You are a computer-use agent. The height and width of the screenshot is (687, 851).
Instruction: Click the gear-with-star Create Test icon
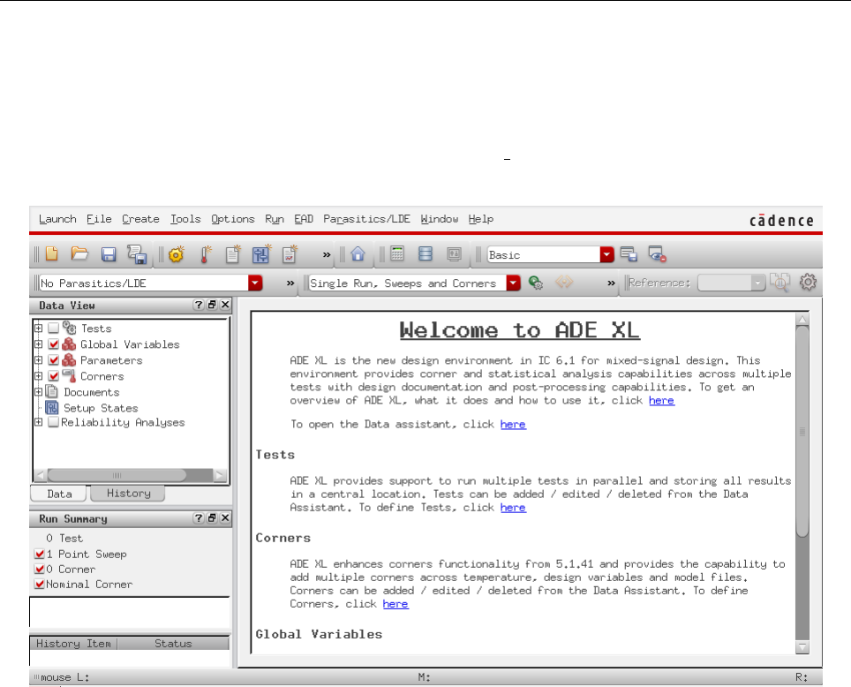(x=177, y=254)
